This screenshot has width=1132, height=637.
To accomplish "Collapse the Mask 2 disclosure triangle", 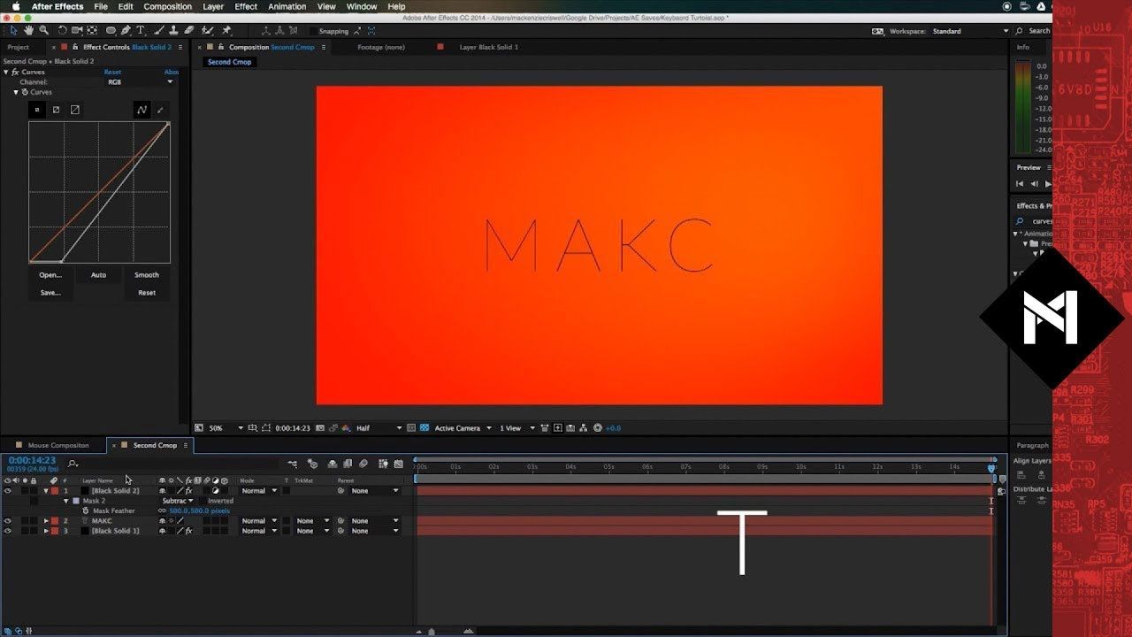I will pyautogui.click(x=65, y=501).
